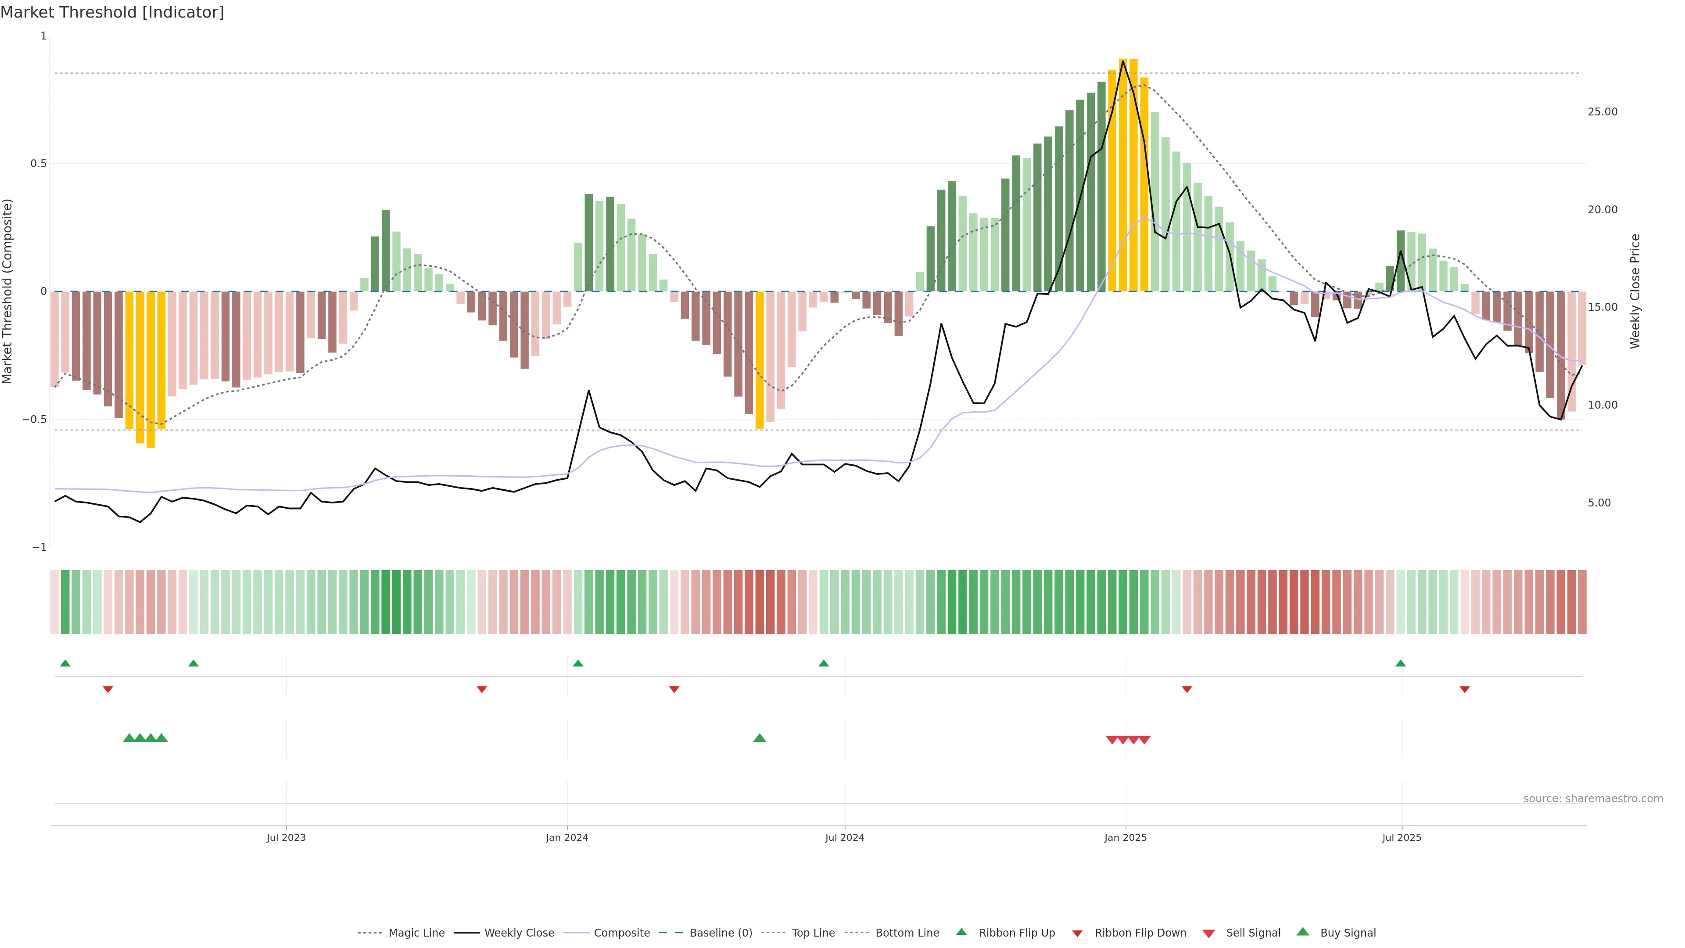Click the source: sharemaestro.com text
Image resolution: width=1685 pixels, height=948 pixels.
[x=1593, y=799]
